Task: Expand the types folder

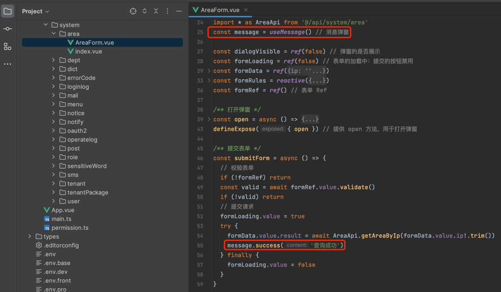Action: coord(30,236)
